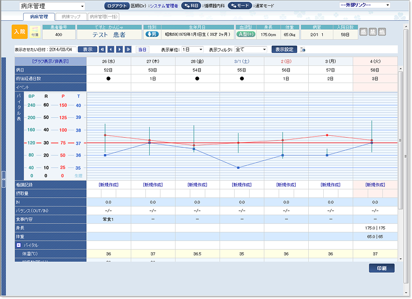Open the 外部リンク dropdown
Viewport: 412px width, 299px height.
click(x=364, y=5)
